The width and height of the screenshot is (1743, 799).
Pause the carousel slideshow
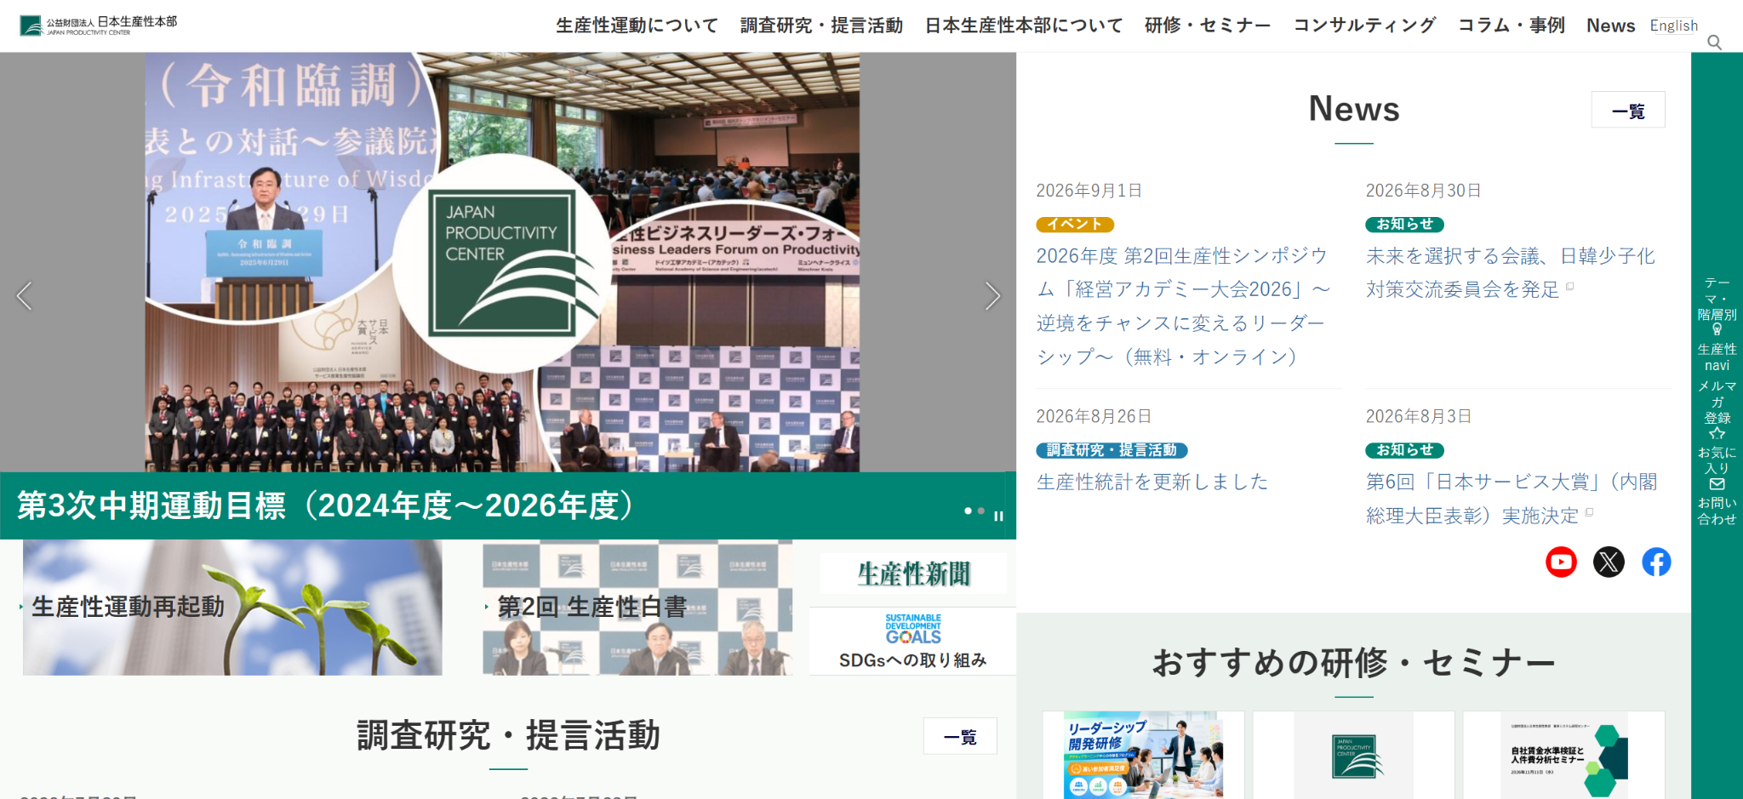[998, 516]
